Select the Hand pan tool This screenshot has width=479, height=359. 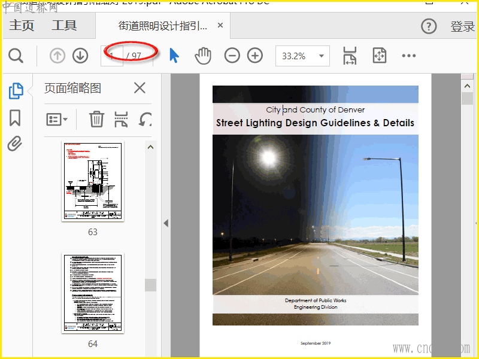tap(204, 56)
